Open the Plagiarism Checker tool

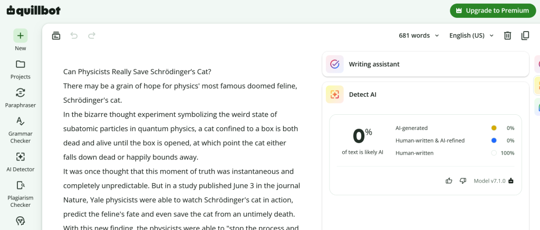21,185
